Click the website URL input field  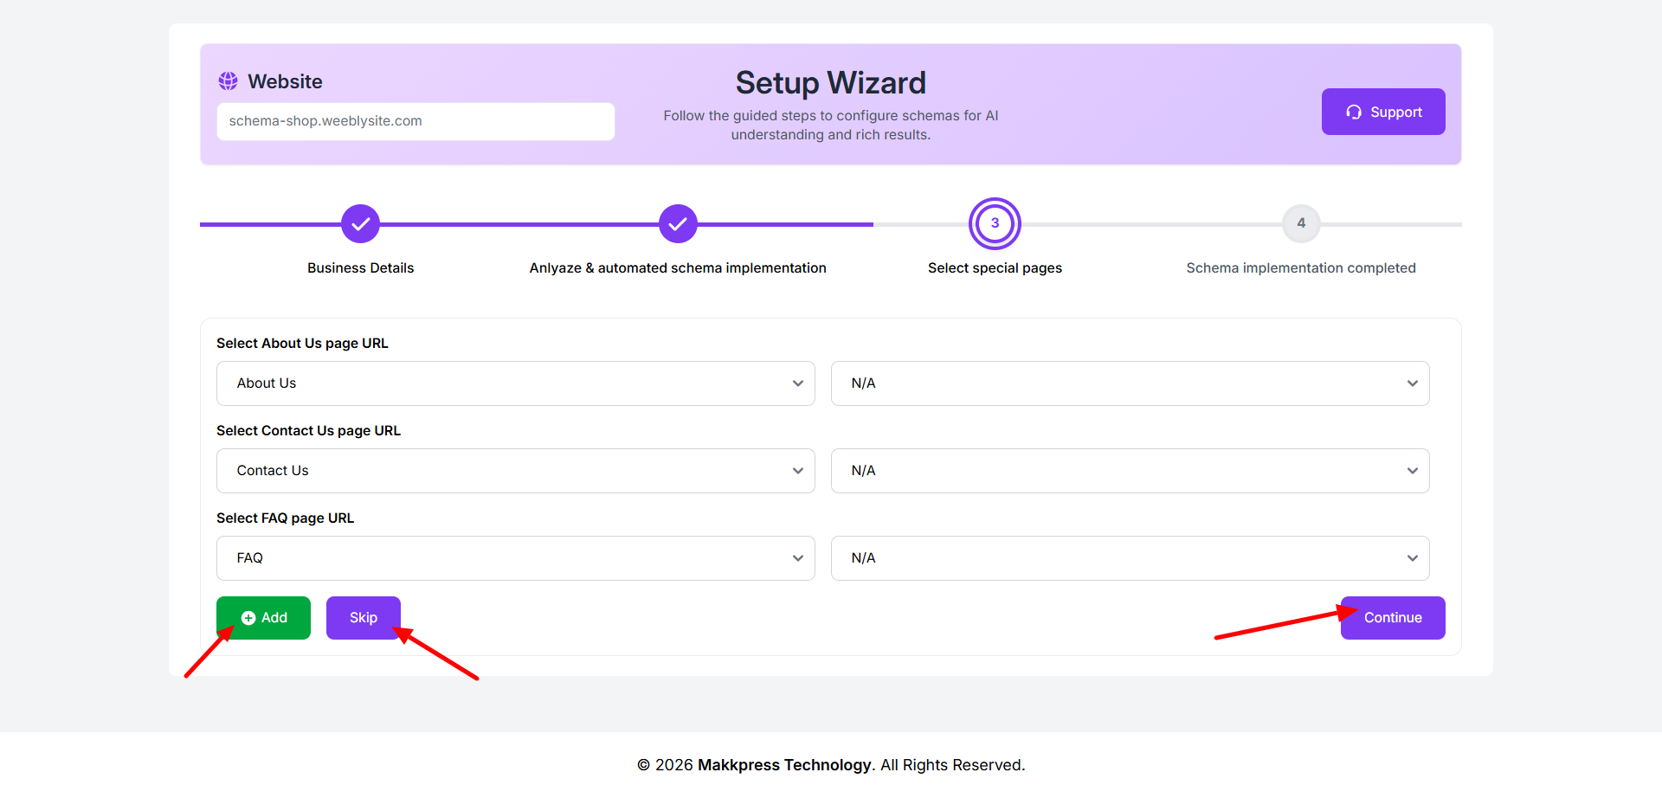pyautogui.click(x=415, y=121)
